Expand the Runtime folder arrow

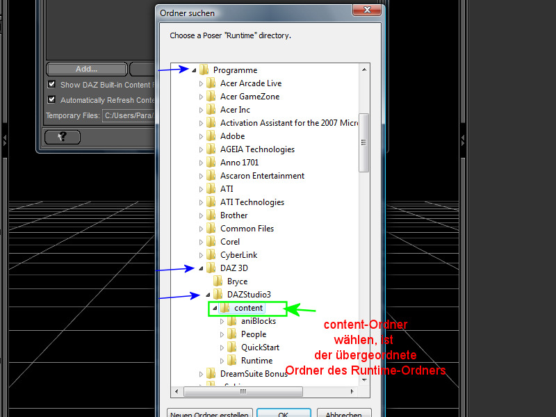(222, 361)
